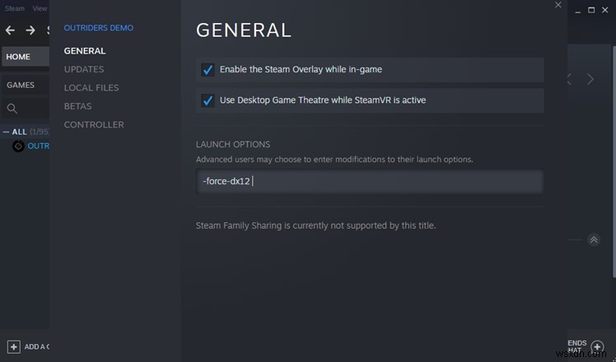The image size is (616, 362).
Task: Click the Friends & Chat plus icon
Action: (598, 347)
